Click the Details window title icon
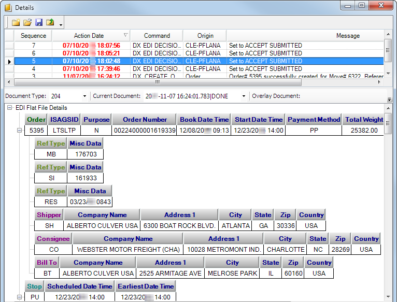This screenshot has height=302, width=397. (8, 7)
